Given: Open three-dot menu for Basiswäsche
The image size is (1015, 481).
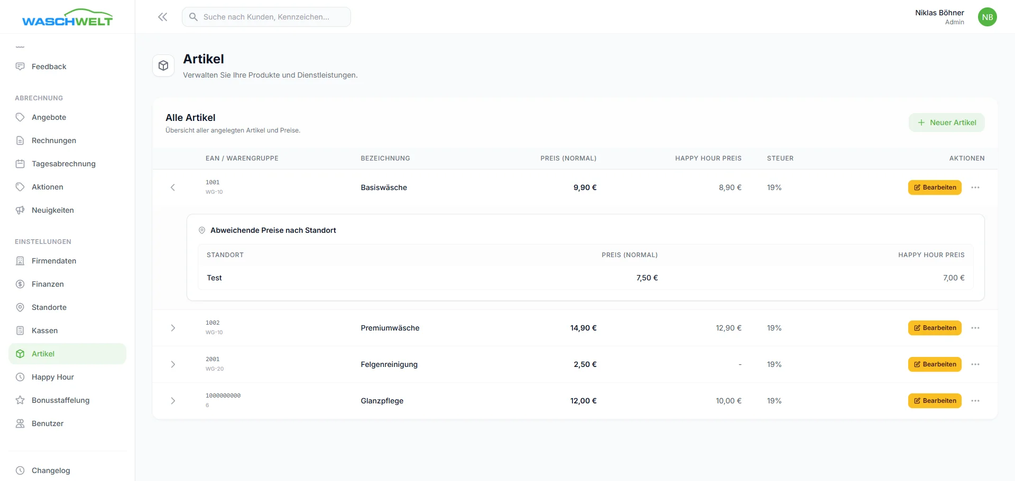Looking at the screenshot, I should pos(975,187).
